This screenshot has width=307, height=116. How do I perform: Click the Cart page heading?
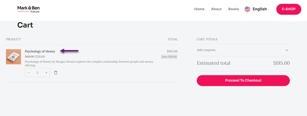tap(25, 25)
